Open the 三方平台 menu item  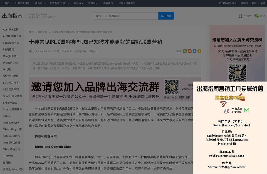[93, 3]
